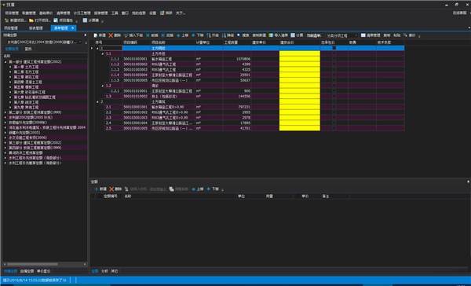Click the blue plus icon in the lower panel toolbar
Screen dimensions: 471x286
(96, 189)
